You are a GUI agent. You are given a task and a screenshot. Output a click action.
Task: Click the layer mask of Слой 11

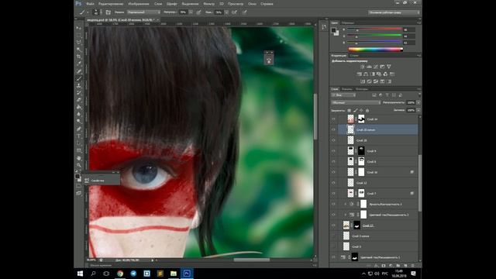point(356,226)
